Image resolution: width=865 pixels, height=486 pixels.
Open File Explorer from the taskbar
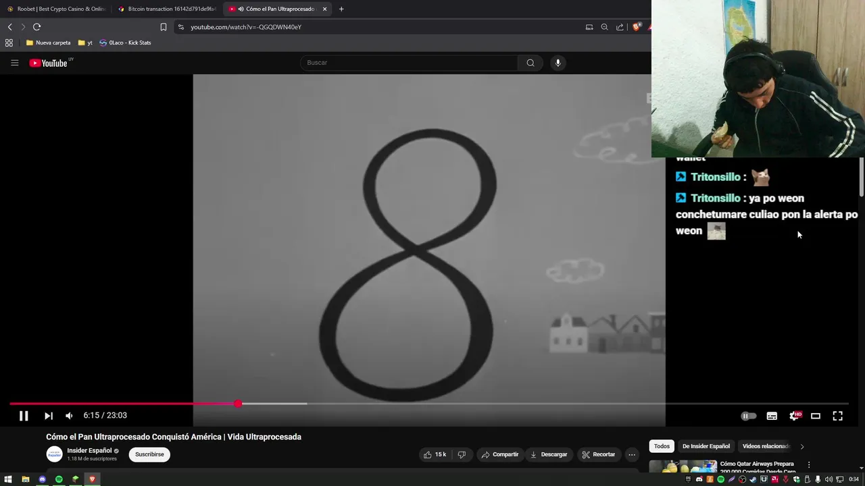(25, 479)
